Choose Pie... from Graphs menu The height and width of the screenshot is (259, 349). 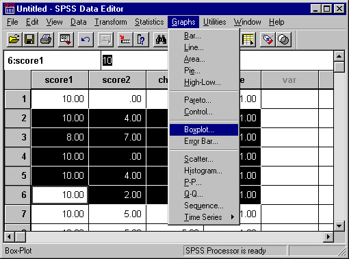pyautogui.click(x=204, y=71)
